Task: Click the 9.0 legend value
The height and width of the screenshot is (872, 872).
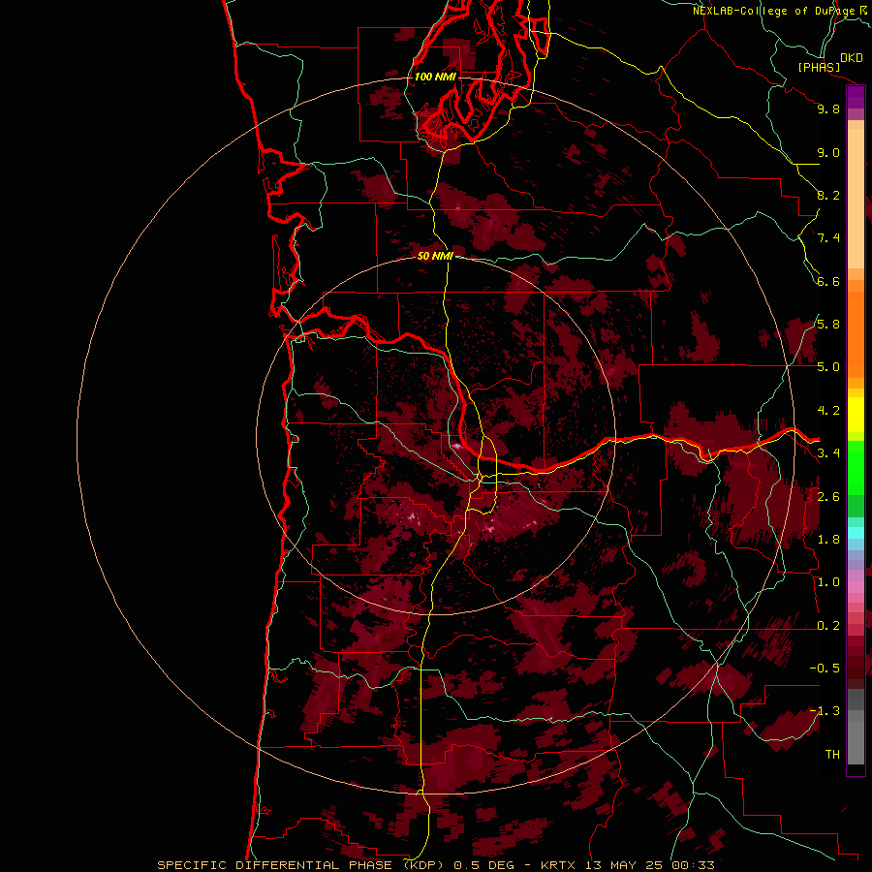Action: pyautogui.click(x=828, y=152)
